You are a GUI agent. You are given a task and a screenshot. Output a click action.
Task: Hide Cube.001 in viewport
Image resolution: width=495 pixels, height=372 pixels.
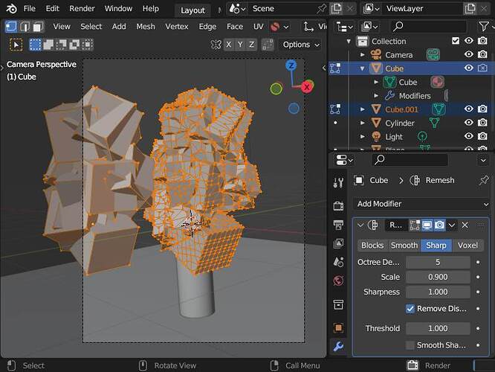pyautogui.click(x=468, y=109)
